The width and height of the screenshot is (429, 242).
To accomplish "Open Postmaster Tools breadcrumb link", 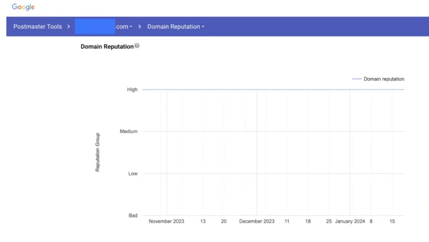I will (37, 26).
